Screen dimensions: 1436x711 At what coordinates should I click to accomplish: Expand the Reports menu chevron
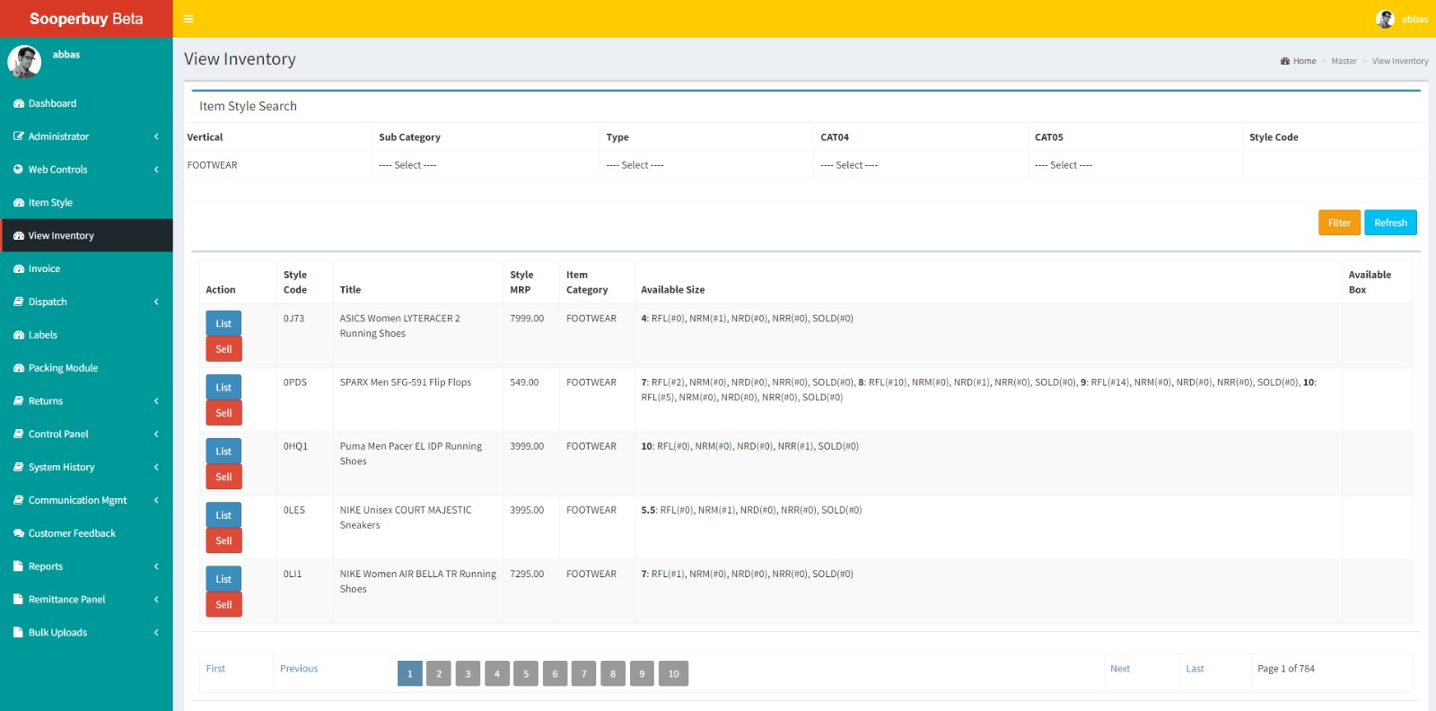tap(156, 566)
